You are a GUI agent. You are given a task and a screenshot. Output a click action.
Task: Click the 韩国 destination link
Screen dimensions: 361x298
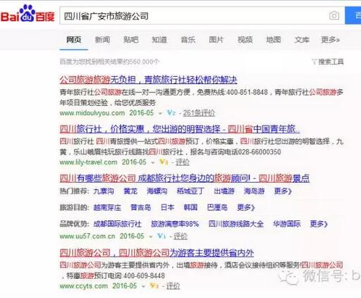[190, 208]
